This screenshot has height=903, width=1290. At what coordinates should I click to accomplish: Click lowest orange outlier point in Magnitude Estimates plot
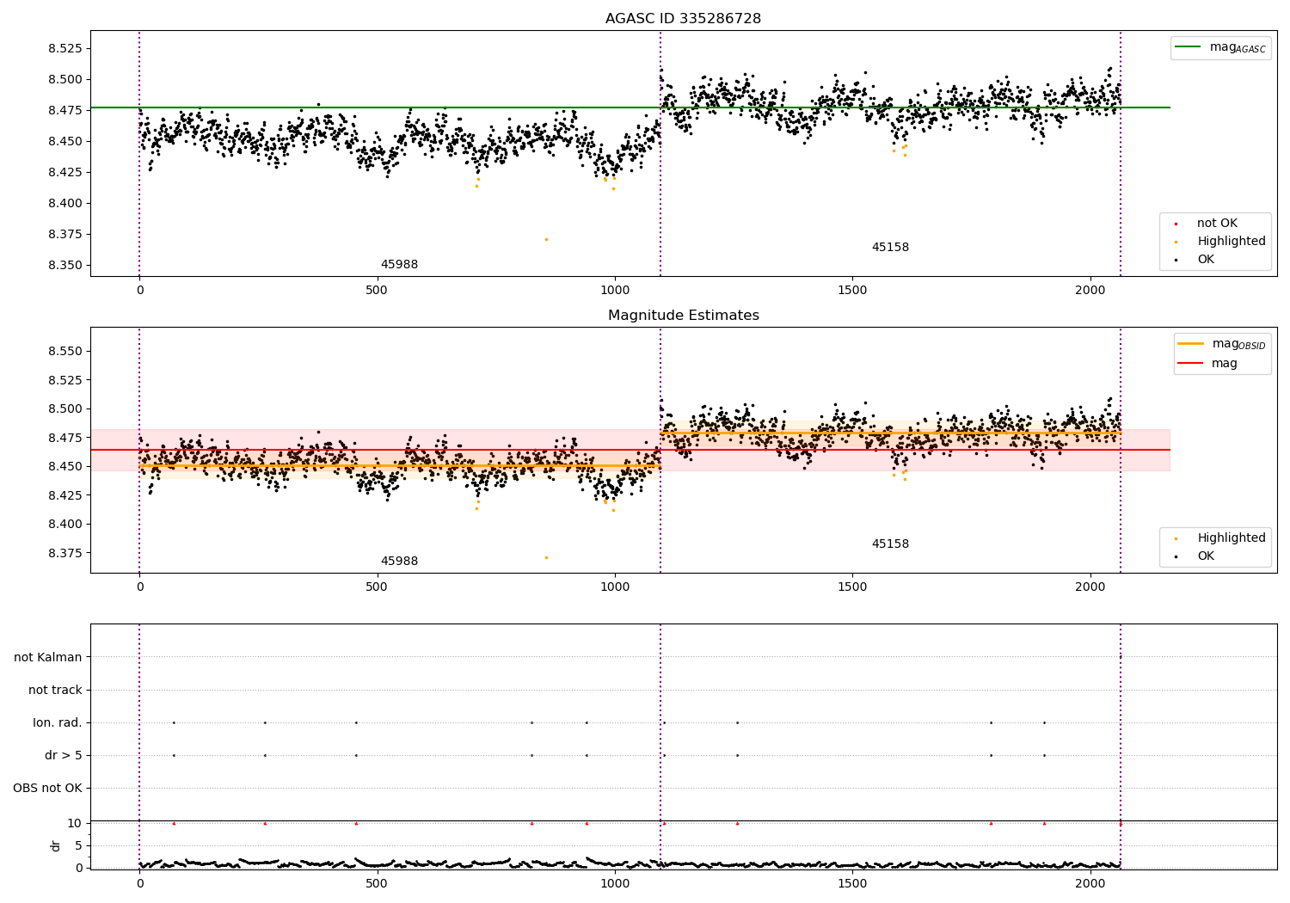coord(546,557)
